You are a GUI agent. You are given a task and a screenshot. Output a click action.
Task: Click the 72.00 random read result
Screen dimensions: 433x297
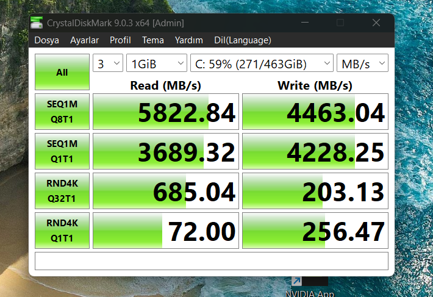tap(166, 231)
